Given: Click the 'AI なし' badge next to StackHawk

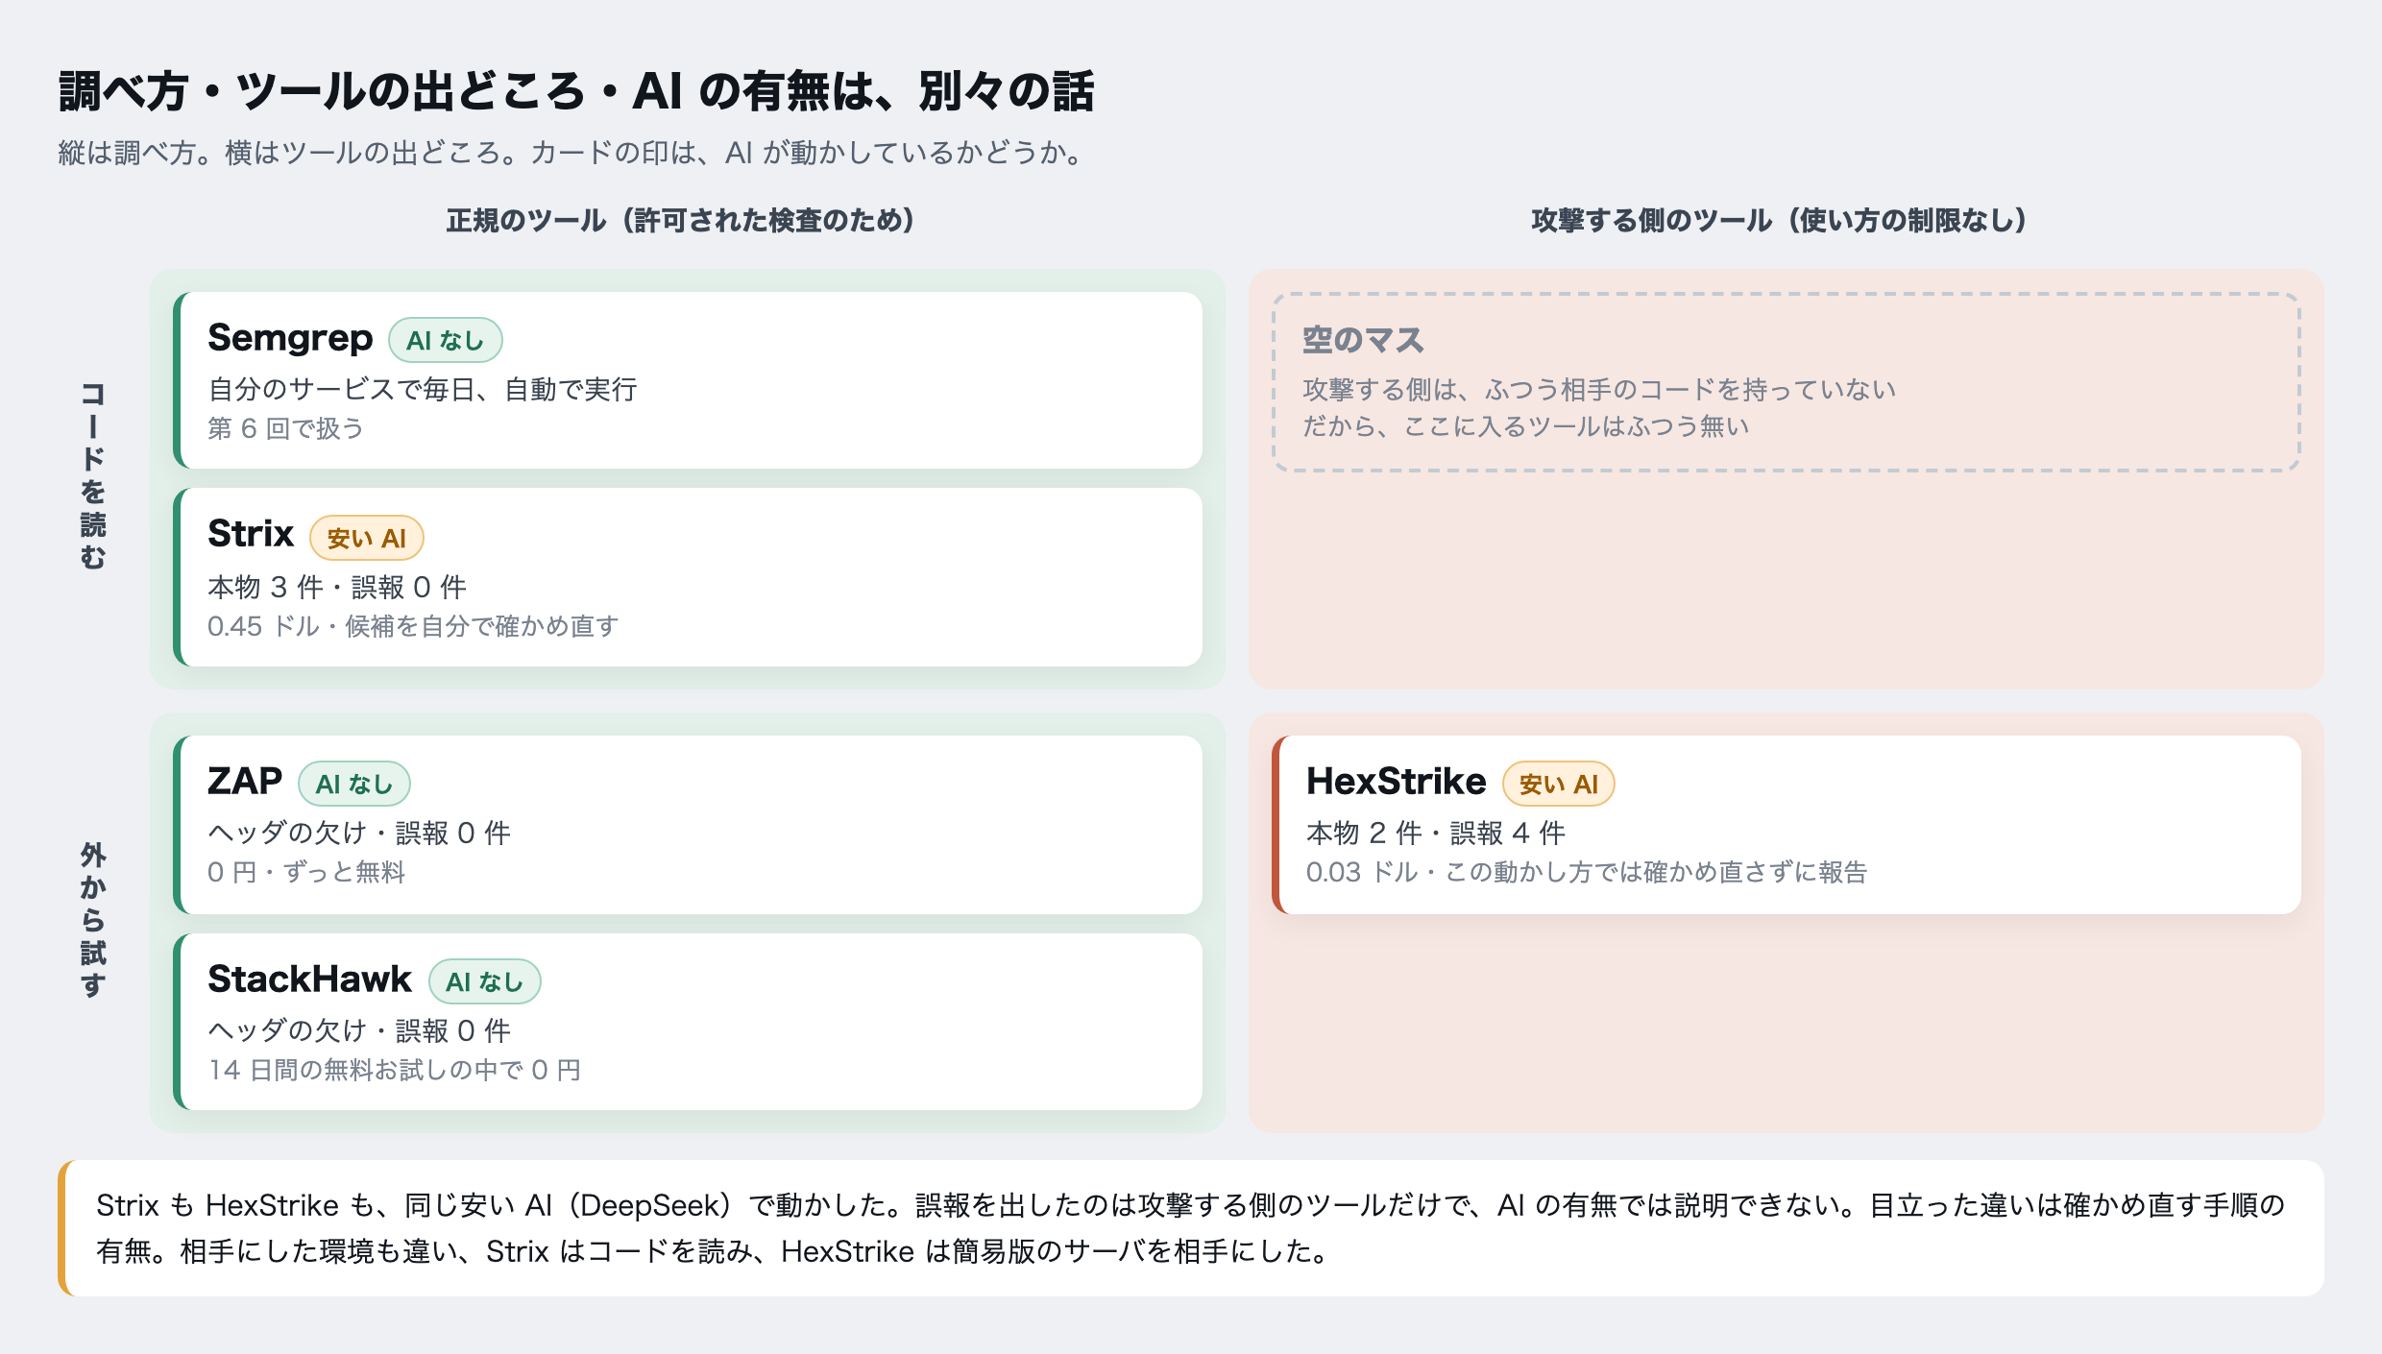Looking at the screenshot, I should coord(484,982).
